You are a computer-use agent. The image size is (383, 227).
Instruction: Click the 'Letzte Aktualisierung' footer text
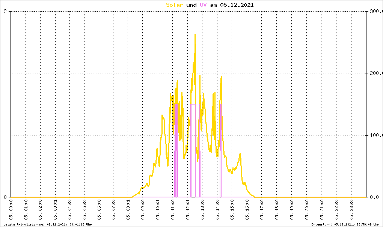point(48,224)
